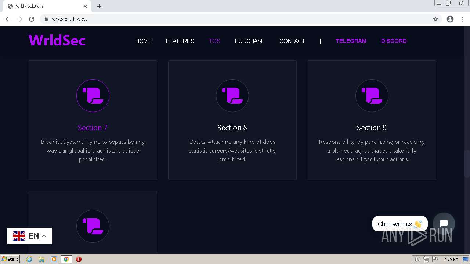Open the Chrome three-dot menu
The width and height of the screenshot is (470, 264).
(x=462, y=19)
